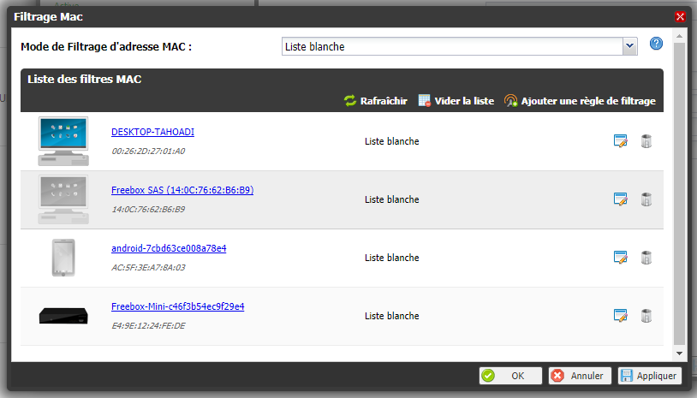Edit the android-7cbd63ce008a78e4 rule
This screenshot has width=697, height=398.
620,258
